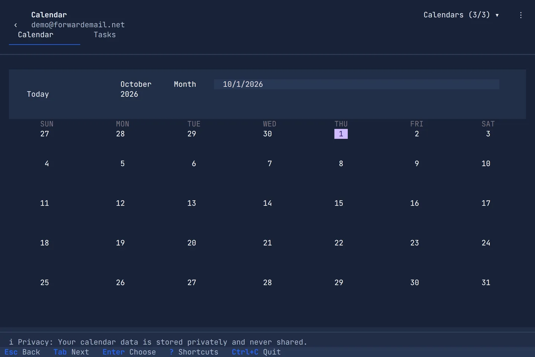Image resolution: width=535 pixels, height=357 pixels.
Task: Click the back chevron icon
Action: 16,25
